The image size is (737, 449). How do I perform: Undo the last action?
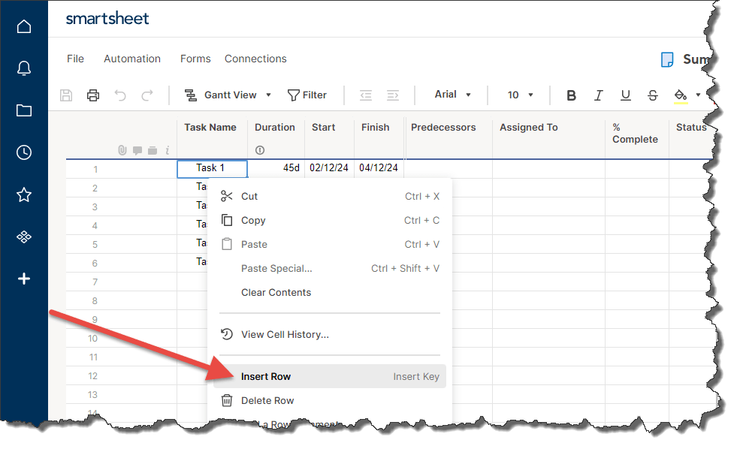coord(120,95)
